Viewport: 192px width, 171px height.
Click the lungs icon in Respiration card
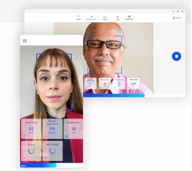(66, 136)
